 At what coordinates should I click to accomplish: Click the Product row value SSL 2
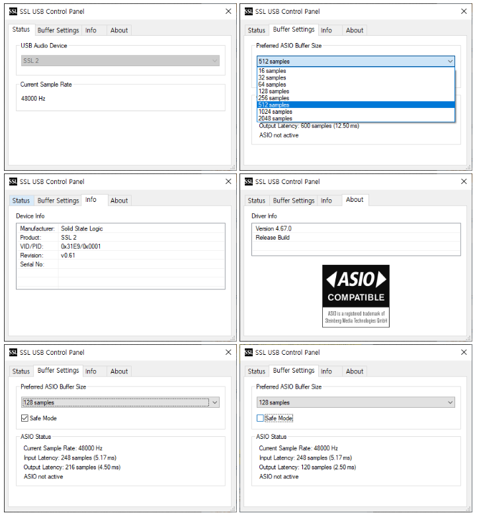(69, 238)
